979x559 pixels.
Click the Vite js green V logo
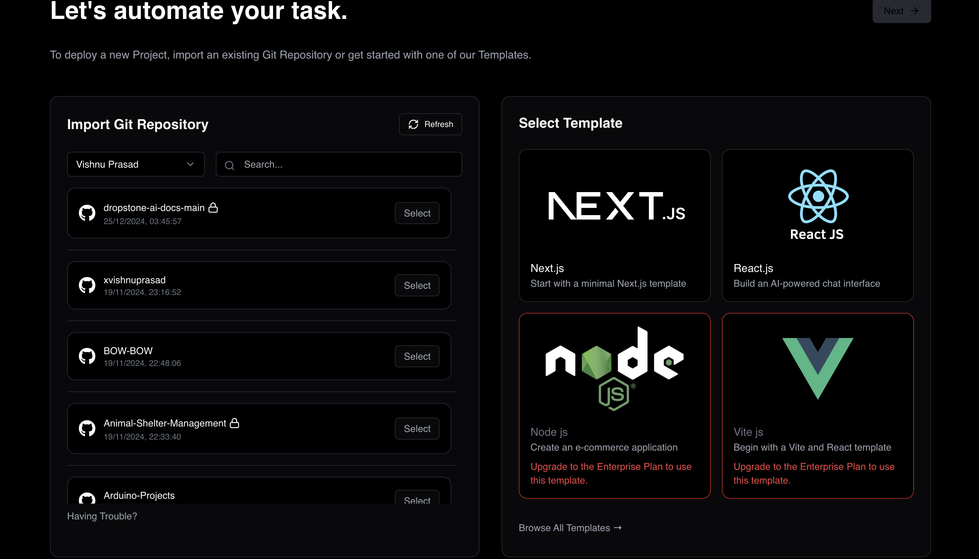pyautogui.click(x=818, y=369)
